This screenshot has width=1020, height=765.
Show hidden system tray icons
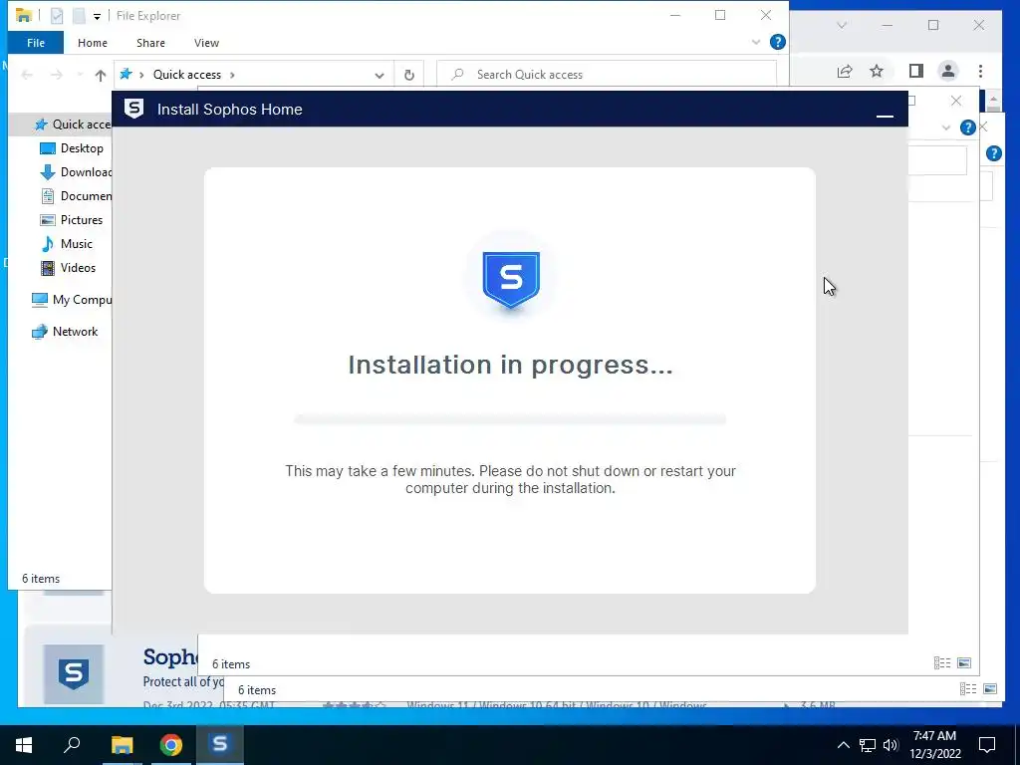click(843, 745)
